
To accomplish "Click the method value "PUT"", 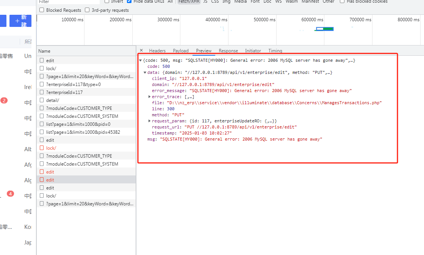I will (178, 115).
